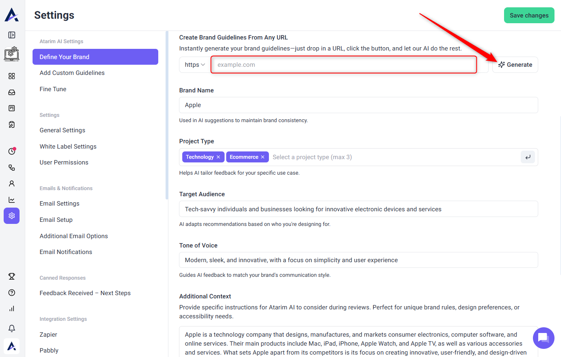Click the Save changes button
This screenshot has height=357, width=561.
[x=529, y=15]
